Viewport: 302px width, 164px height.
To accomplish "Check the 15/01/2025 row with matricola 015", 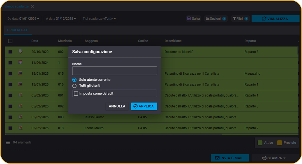I will pyautogui.click(x=10, y=73).
